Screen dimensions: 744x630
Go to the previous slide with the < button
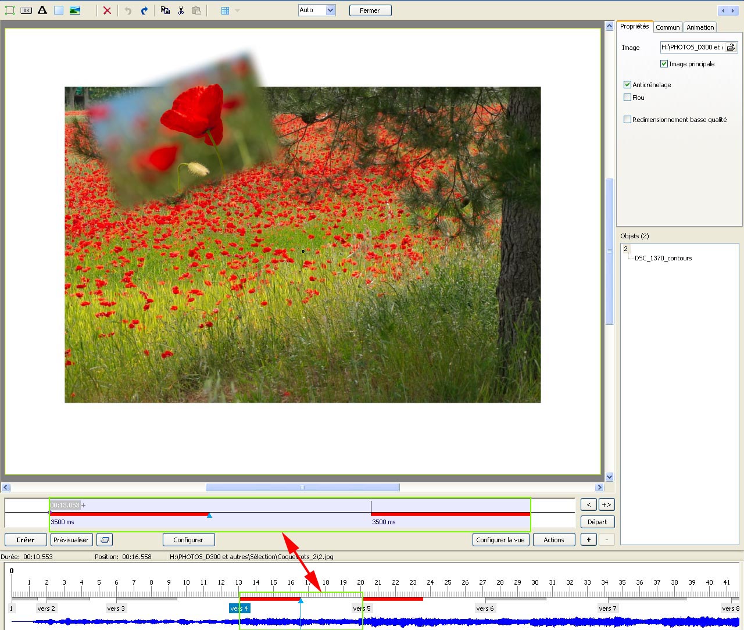(589, 504)
